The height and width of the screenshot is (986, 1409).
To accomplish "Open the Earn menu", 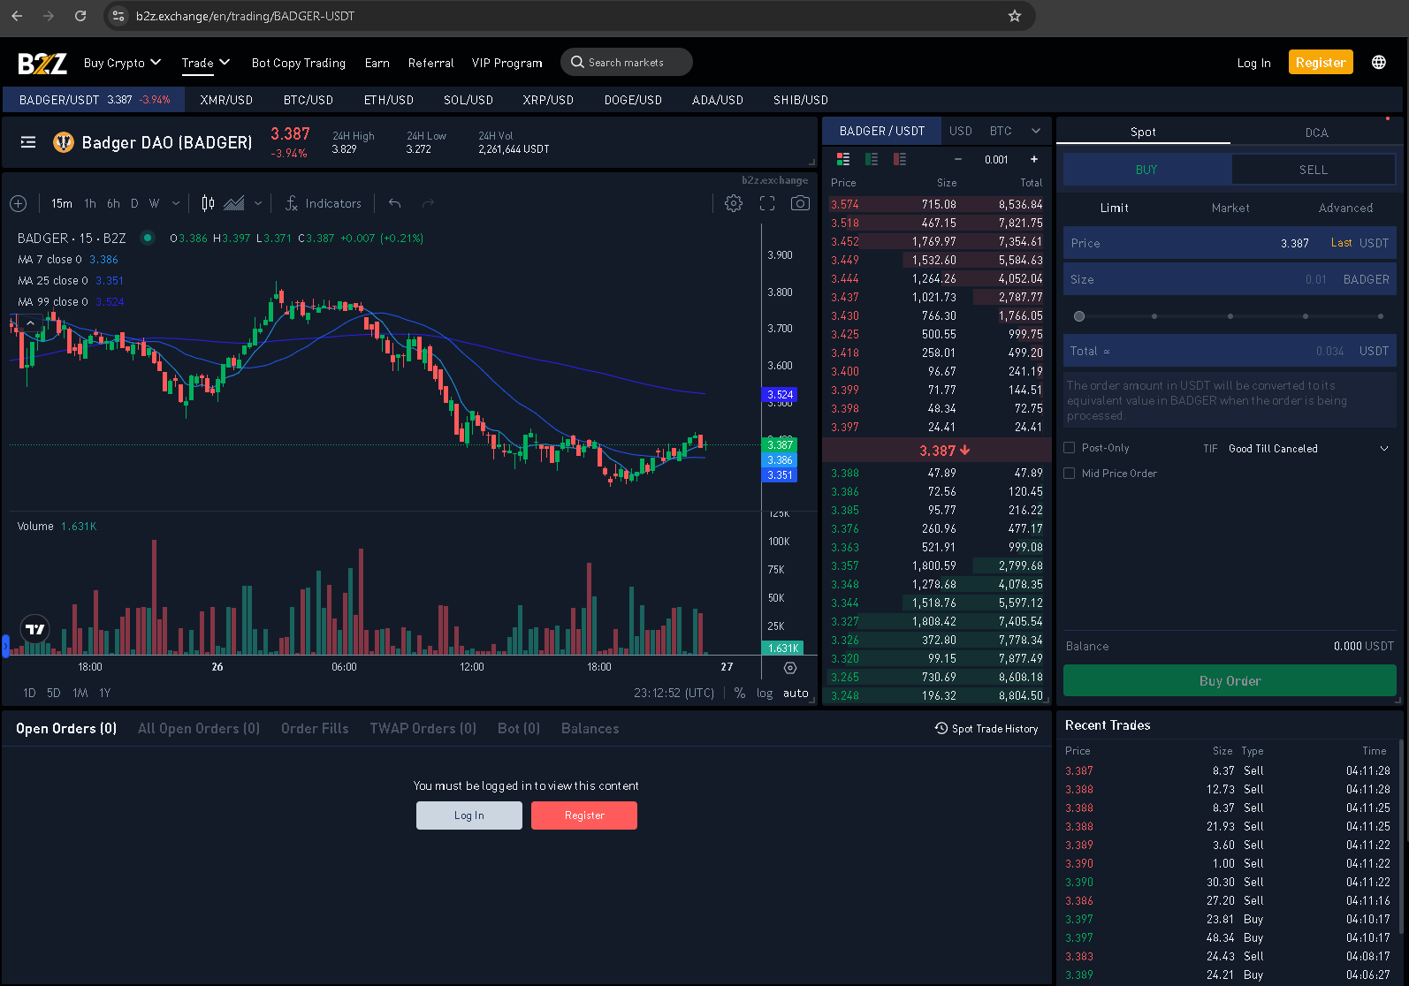I will (x=377, y=63).
